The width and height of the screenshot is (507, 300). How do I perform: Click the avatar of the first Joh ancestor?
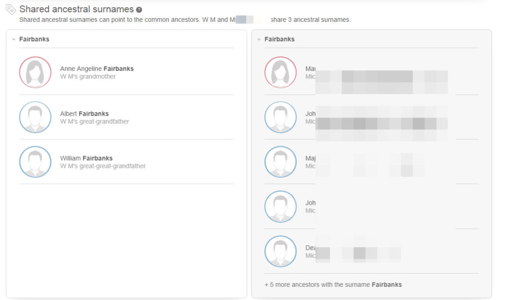coord(280,117)
